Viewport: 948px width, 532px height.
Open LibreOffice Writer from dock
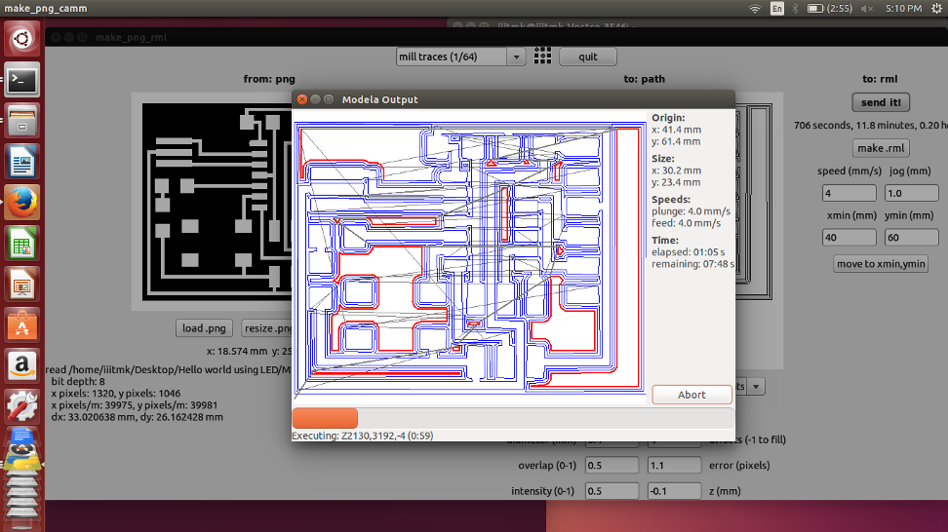(x=22, y=161)
